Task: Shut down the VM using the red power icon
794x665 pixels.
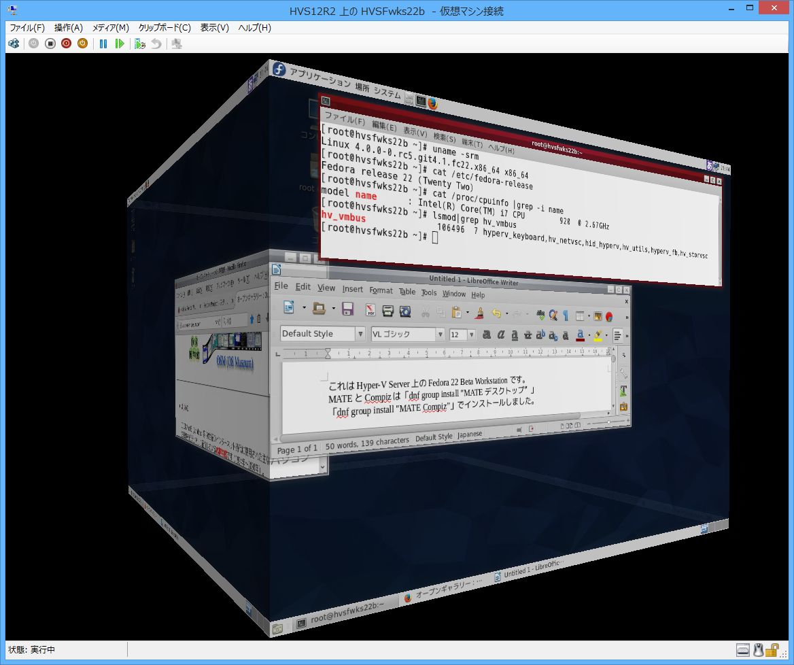Action: (x=66, y=44)
